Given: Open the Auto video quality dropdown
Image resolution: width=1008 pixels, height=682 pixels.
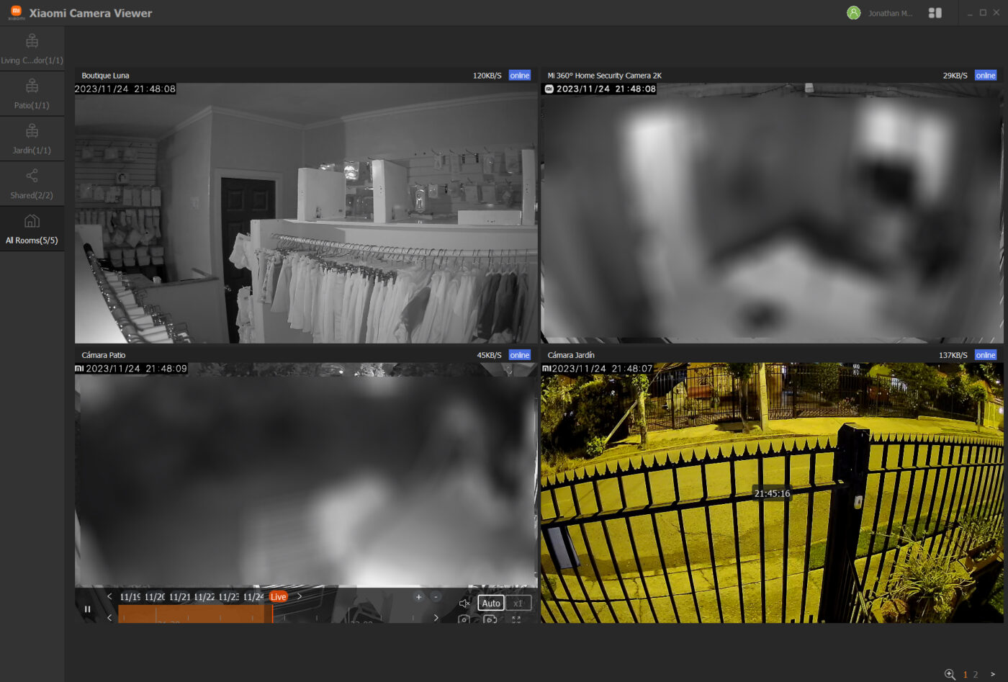Looking at the screenshot, I should [x=490, y=603].
